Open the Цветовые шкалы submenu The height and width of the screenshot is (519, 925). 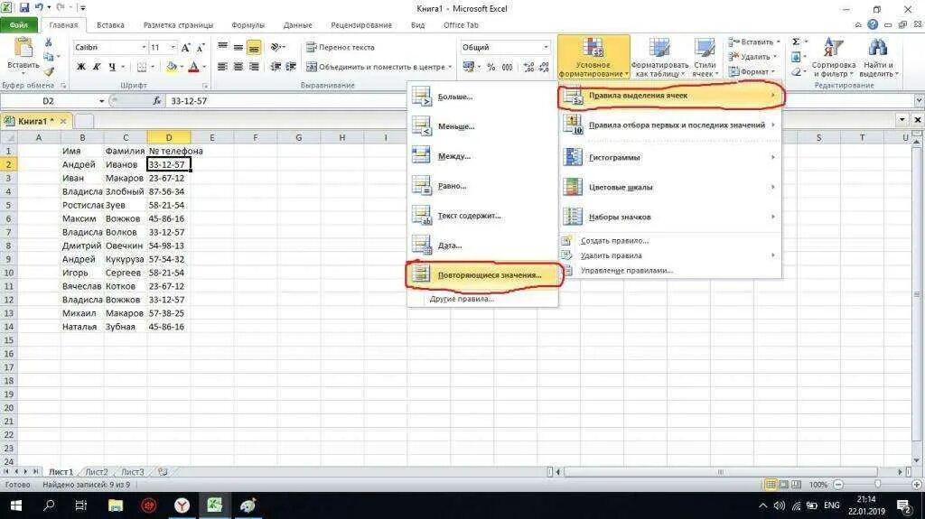click(x=671, y=187)
